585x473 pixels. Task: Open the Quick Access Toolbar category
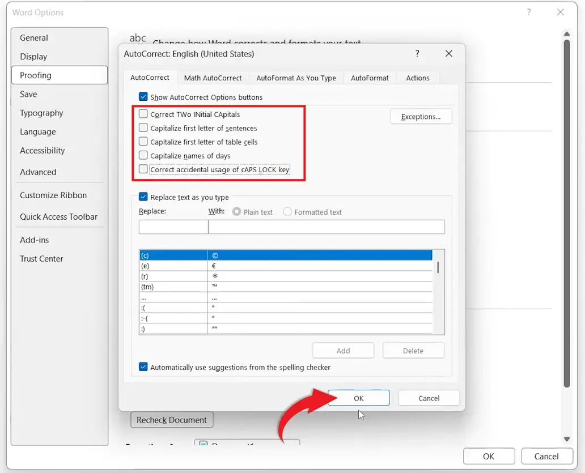click(60, 216)
